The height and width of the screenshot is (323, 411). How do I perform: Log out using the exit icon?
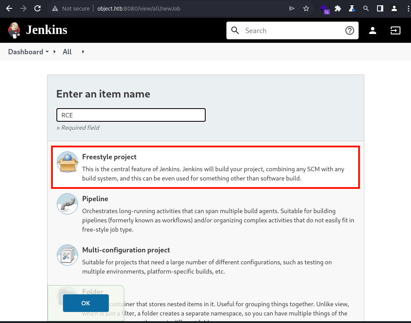point(395,30)
